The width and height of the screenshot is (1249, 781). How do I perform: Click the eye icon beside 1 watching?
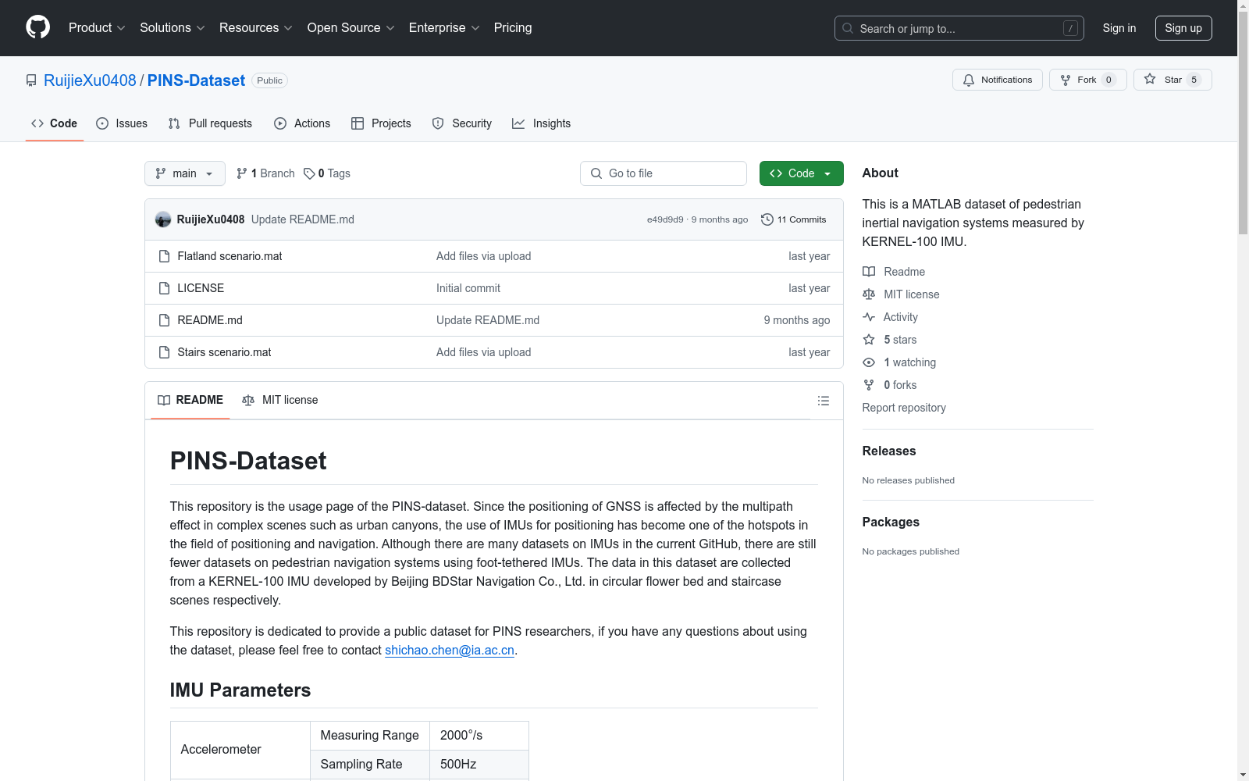pyautogui.click(x=869, y=362)
